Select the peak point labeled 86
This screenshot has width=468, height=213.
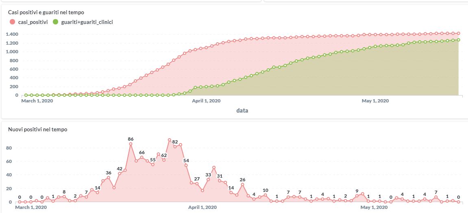(x=131, y=143)
